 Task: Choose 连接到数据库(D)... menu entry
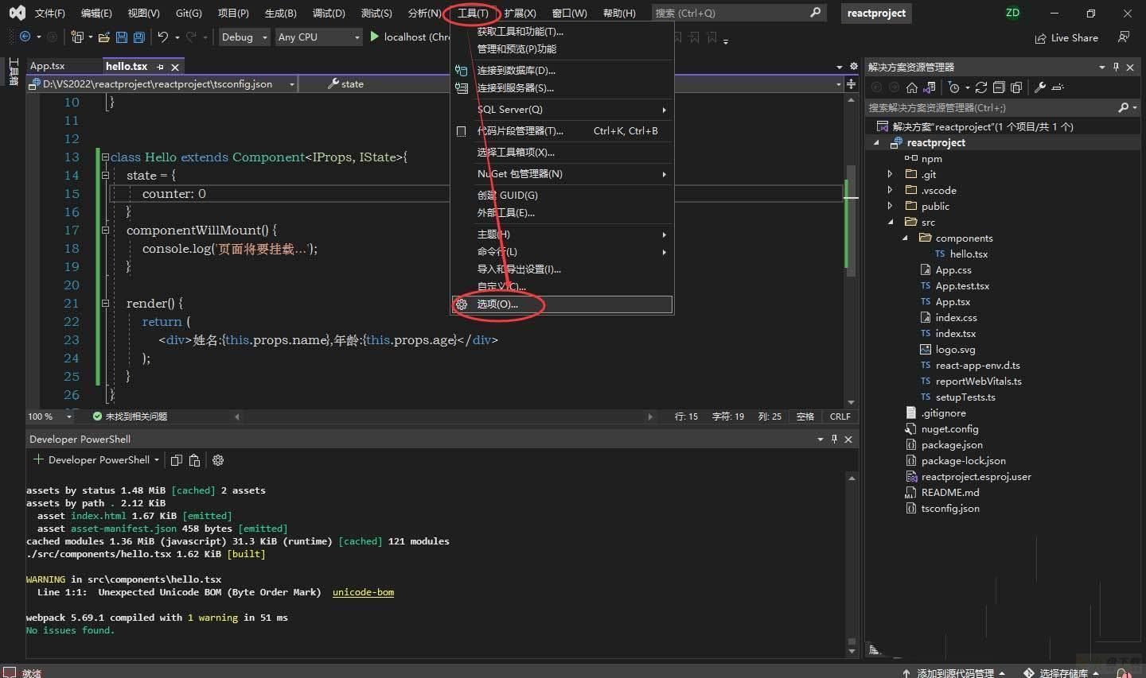(563, 71)
